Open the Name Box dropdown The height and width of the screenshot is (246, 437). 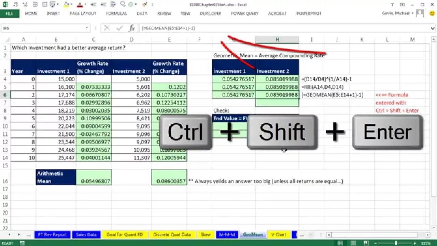click(87, 28)
